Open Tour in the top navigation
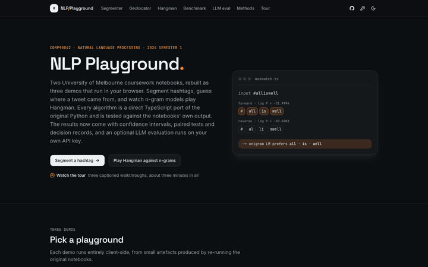428x267 pixels. [265, 8]
